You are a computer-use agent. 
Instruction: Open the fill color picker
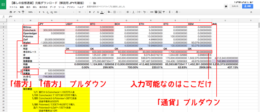[109, 12]
